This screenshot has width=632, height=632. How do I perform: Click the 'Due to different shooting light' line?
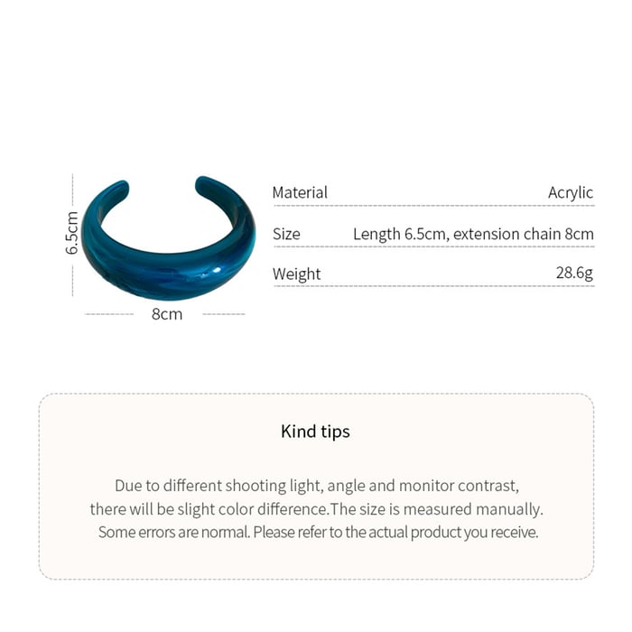[316, 486]
